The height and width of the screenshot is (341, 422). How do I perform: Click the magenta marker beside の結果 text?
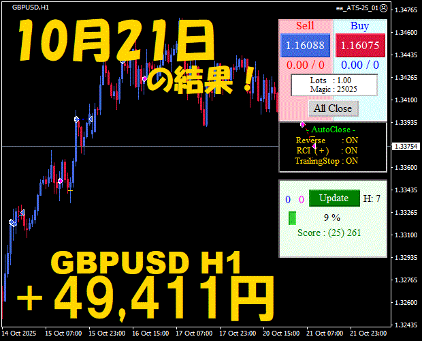pos(145,78)
